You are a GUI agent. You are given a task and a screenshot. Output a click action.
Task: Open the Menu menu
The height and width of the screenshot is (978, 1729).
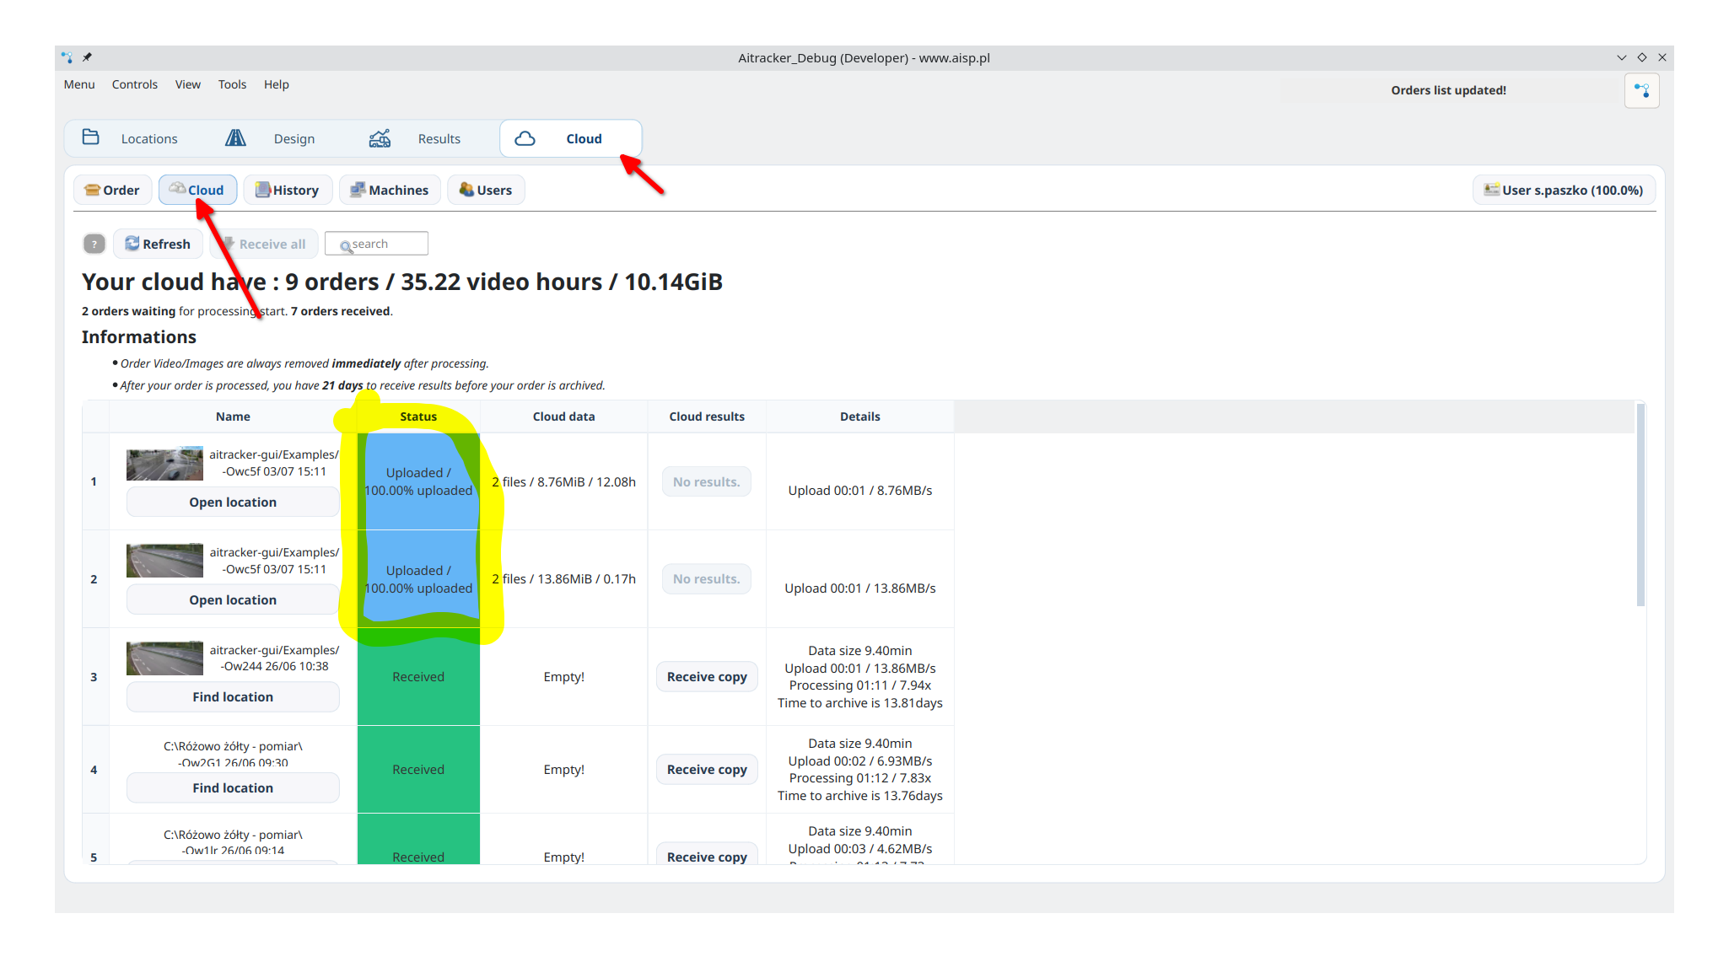[x=79, y=84]
